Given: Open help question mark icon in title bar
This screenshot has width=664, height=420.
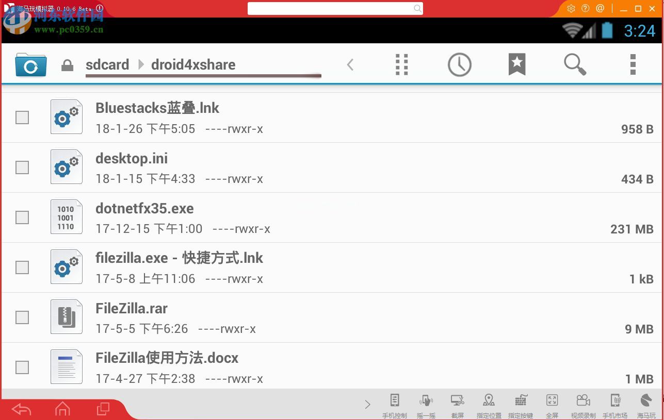Looking at the screenshot, I should 585,8.
